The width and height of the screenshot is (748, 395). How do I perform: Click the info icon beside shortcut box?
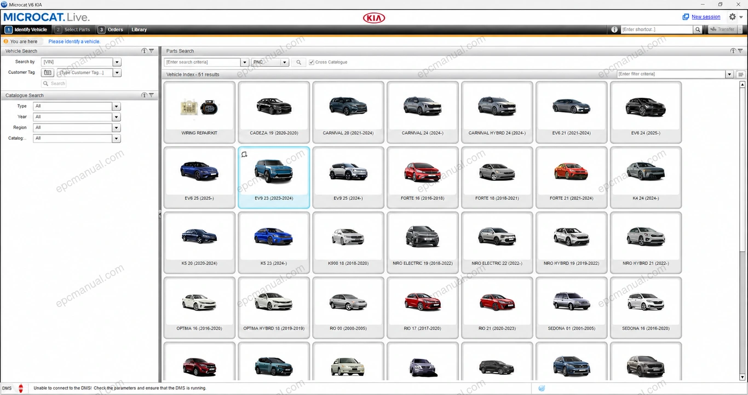point(614,30)
